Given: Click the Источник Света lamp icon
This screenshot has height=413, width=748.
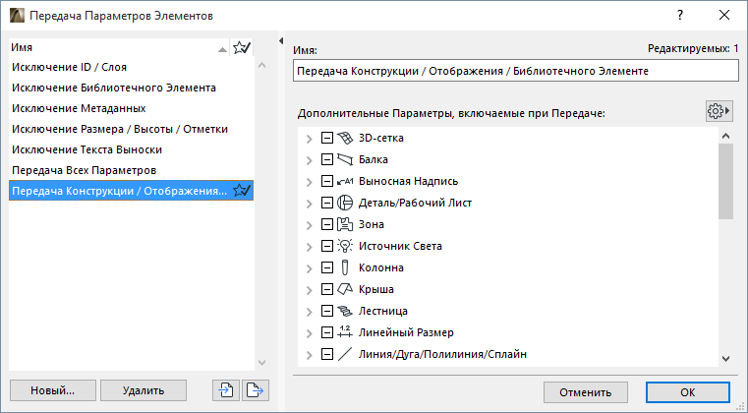Looking at the screenshot, I should tap(344, 246).
